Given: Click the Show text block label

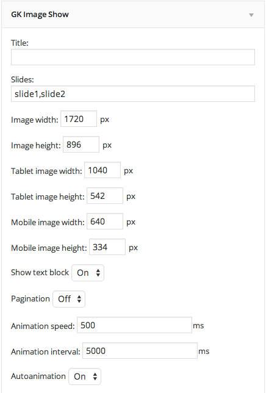Looking at the screenshot, I should pos(40,272).
